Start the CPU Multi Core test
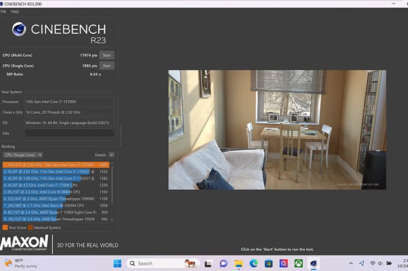Image resolution: width=408 pixels, height=271 pixels. click(x=107, y=55)
